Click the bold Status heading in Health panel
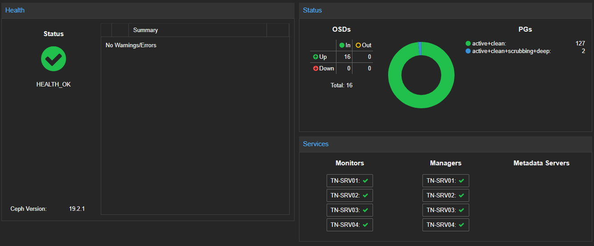This screenshot has height=246, width=594. click(53, 34)
